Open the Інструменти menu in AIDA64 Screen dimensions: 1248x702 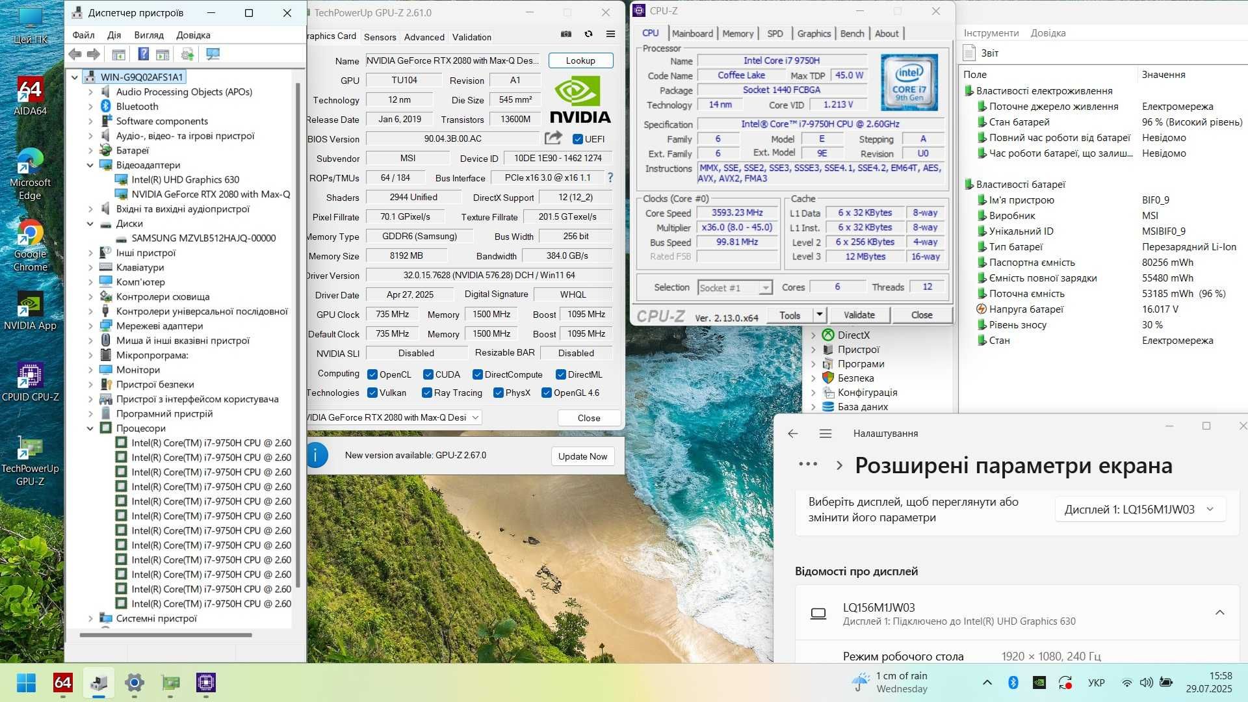[x=991, y=33]
